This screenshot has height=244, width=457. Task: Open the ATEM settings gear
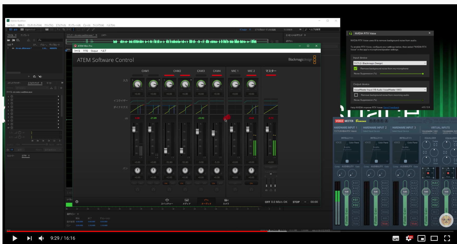tap(77, 202)
